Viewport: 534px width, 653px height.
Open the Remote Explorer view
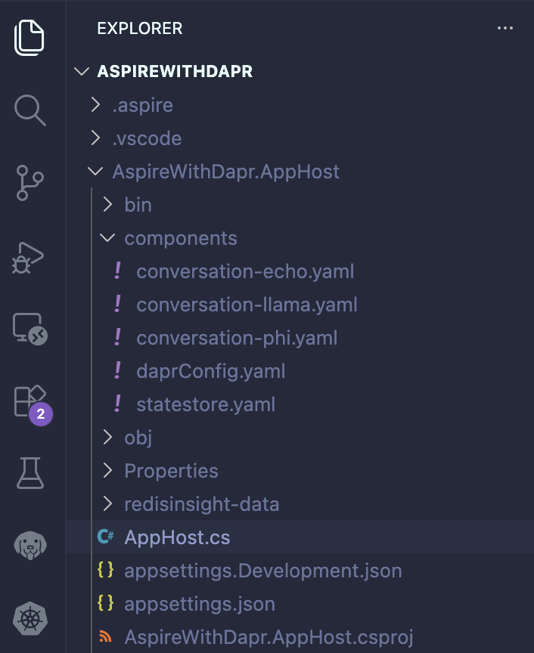pos(30,329)
